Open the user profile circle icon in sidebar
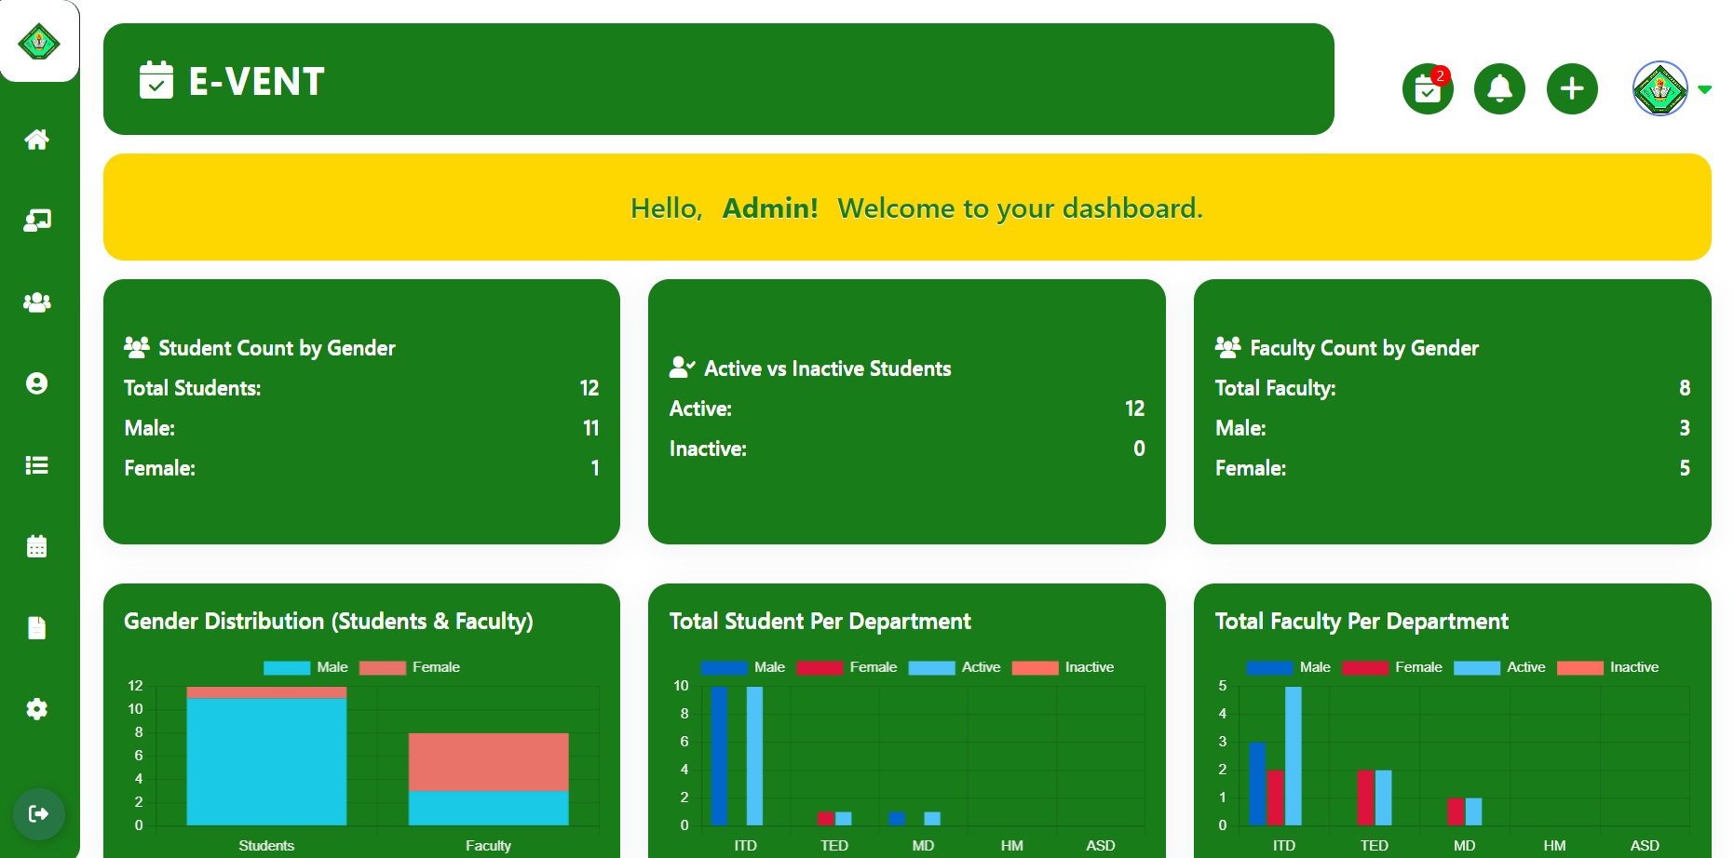Screen dimensions: 1734x858 pos(37,383)
